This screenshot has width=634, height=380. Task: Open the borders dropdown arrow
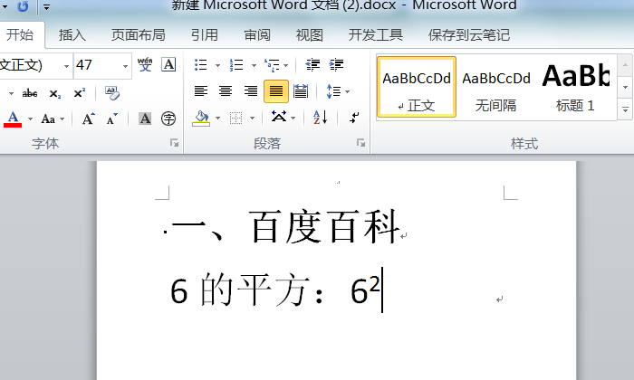[x=253, y=119]
